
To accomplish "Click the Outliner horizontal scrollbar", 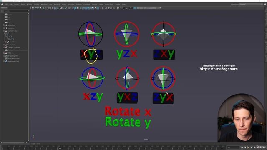I will click(13, 142).
